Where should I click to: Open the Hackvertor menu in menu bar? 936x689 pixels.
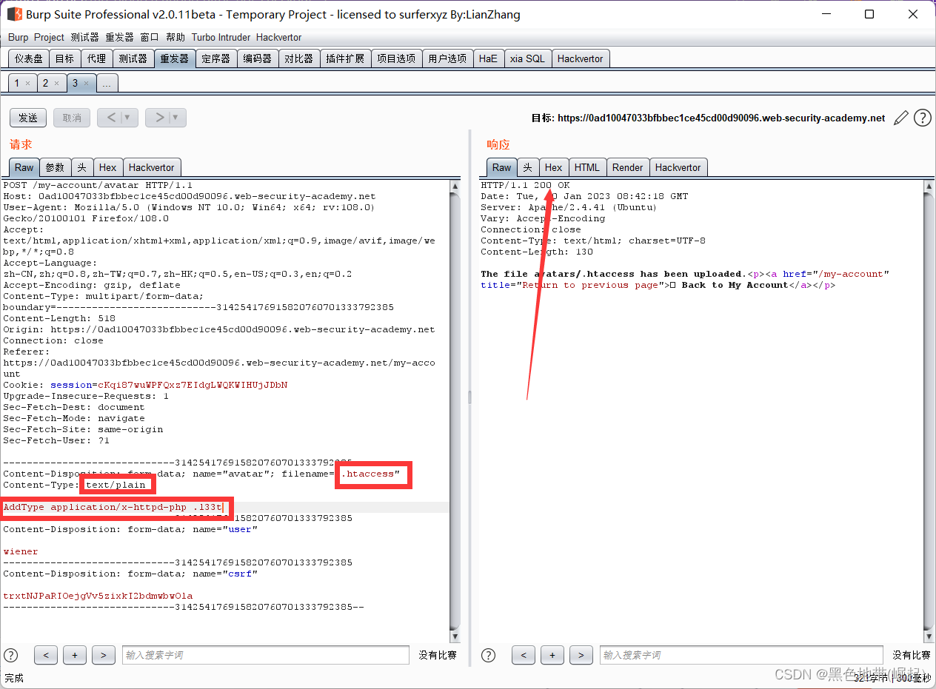278,37
